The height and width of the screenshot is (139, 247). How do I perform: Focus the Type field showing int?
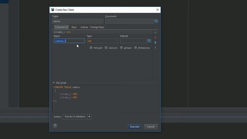coord(103,41)
